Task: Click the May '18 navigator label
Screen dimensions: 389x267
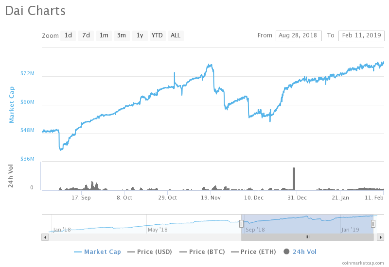Action: tap(158, 230)
